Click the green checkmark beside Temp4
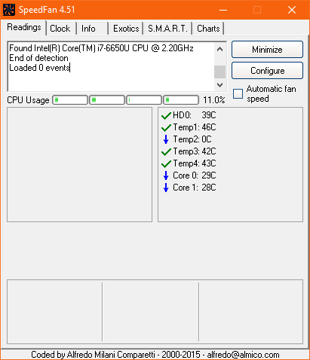The height and width of the screenshot is (360, 310). click(166, 164)
